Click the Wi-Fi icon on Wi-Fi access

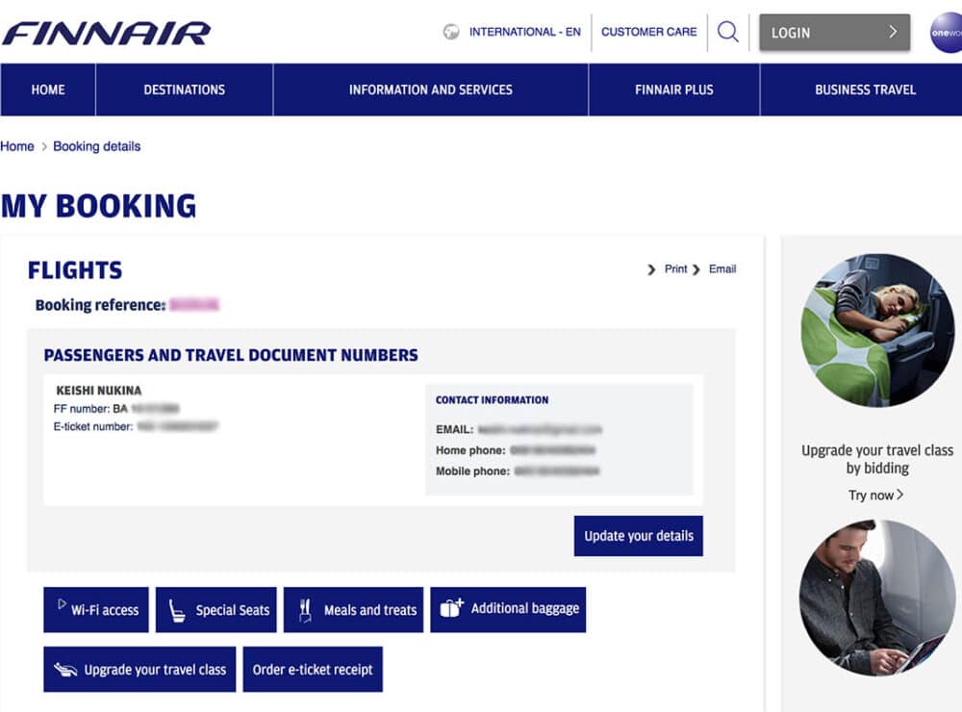(x=62, y=603)
